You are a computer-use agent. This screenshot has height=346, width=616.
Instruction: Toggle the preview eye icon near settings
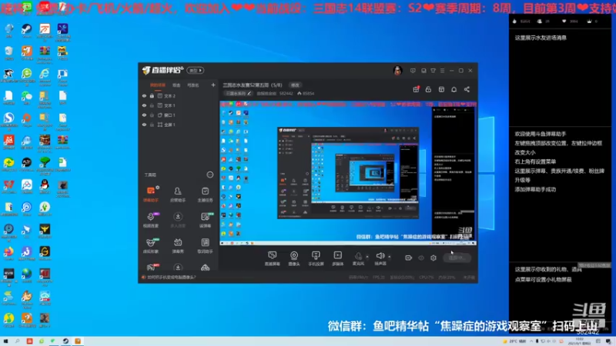pyautogui.click(x=421, y=258)
